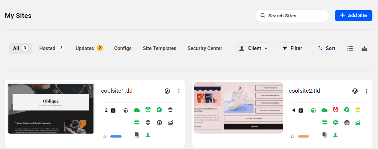The image size is (378, 149).
Task: Open the Security Center tab
Action: click(205, 49)
